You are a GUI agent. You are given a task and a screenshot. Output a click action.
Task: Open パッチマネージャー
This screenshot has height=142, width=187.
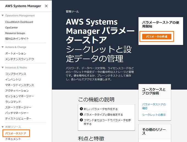pos(17,113)
